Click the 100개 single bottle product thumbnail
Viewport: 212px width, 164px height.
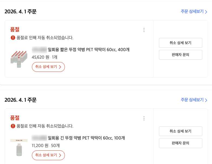(x=19, y=148)
